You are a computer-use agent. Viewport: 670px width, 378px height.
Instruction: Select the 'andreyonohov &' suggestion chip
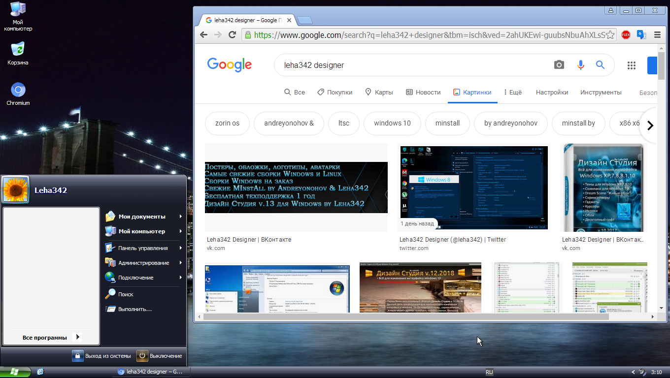[x=289, y=123]
